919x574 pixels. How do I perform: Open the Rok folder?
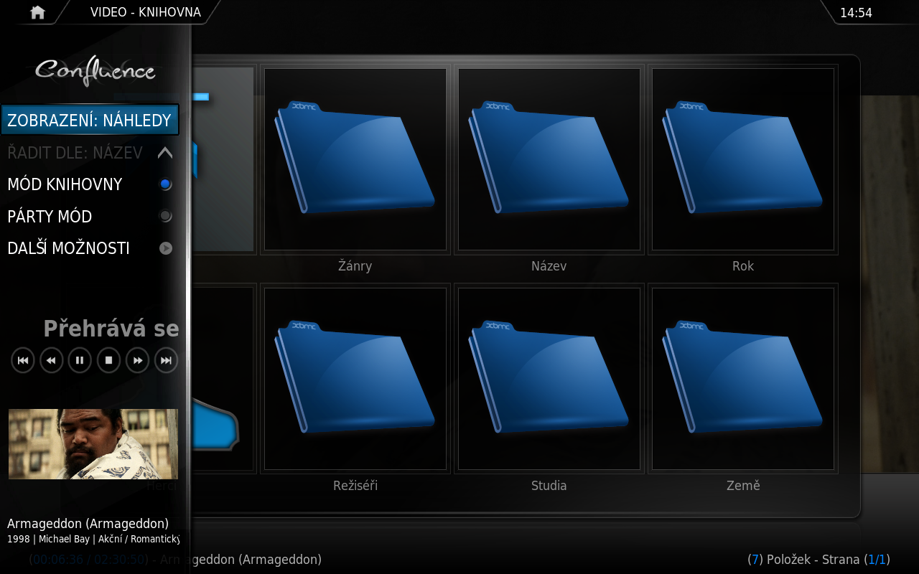[743, 159]
